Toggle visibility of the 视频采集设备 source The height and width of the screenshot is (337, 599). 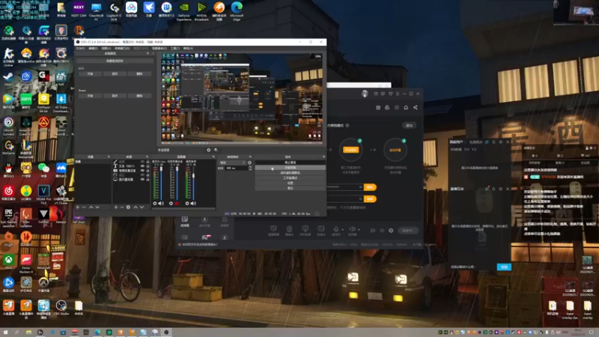(142, 171)
